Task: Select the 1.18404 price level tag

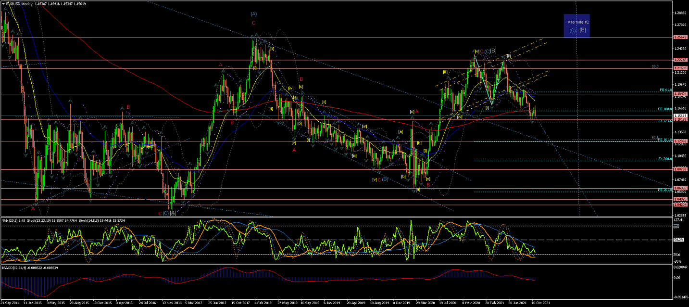Action: [680, 94]
